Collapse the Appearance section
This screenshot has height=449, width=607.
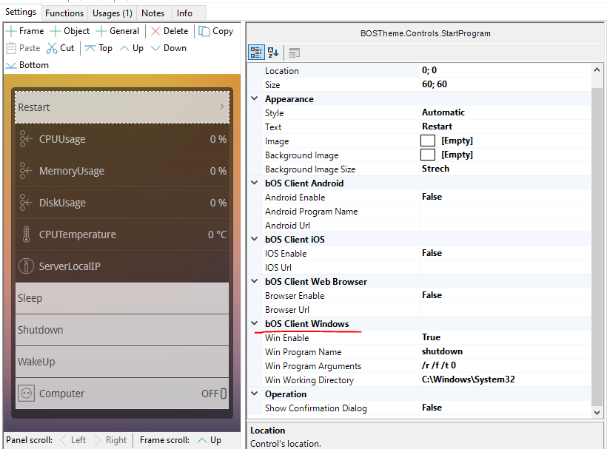click(x=255, y=99)
